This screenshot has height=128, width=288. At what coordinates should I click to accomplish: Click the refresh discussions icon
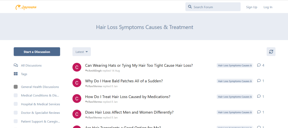(x=271, y=52)
